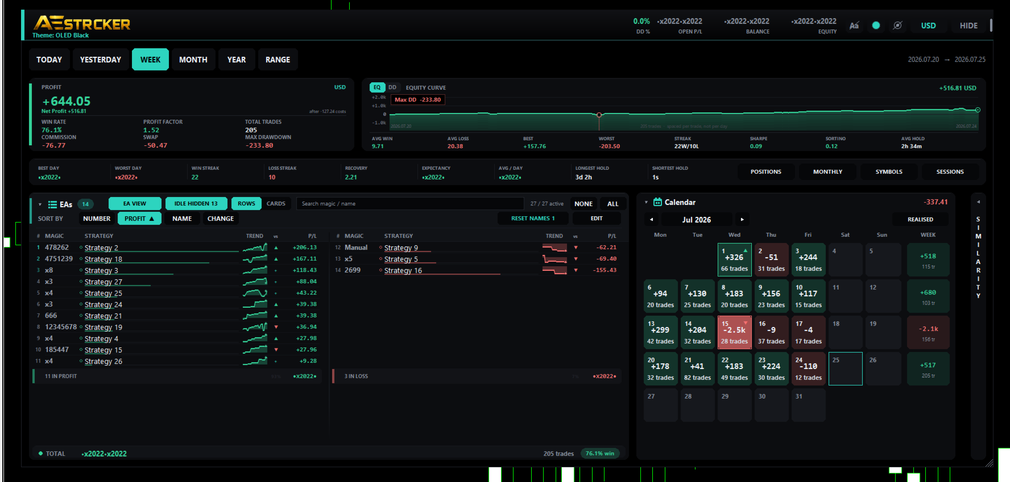Click RESET NAMES 1 button
The height and width of the screenshot is (482, 1010).
[533, 219]
